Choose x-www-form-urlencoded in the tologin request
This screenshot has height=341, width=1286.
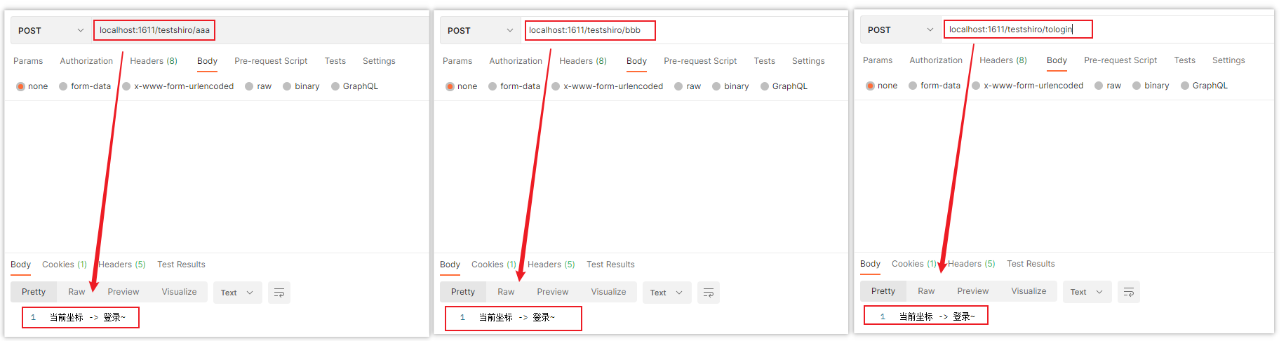coord(1028,86)
